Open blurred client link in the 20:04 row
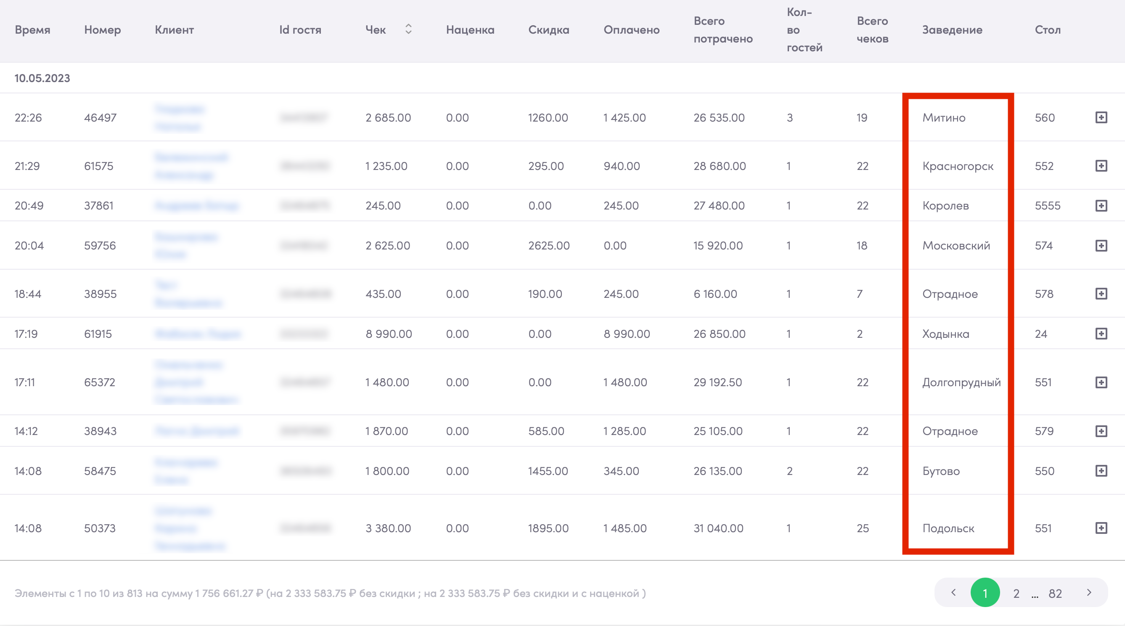Screen dimensions: 1125x626 [186, 246]
